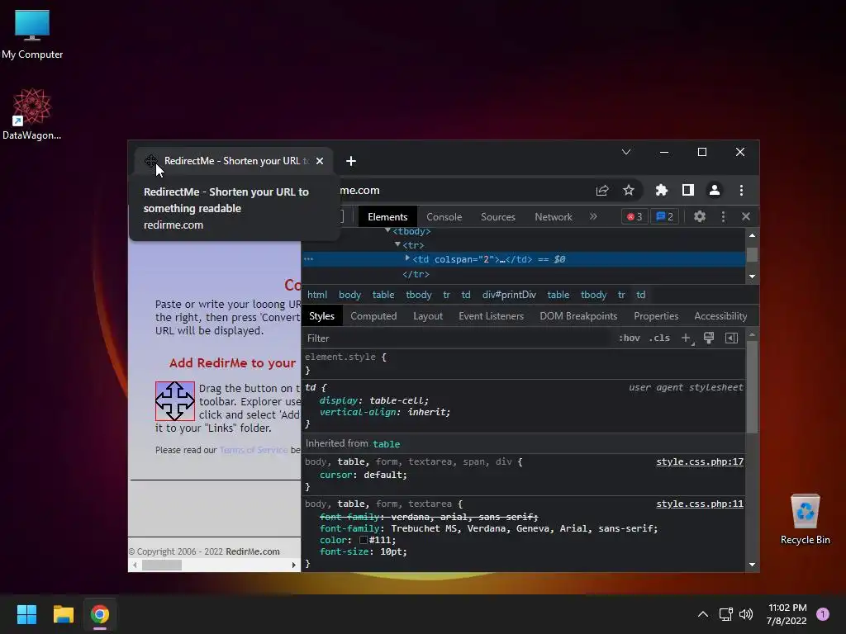Select the div#printDiv breadcrumb

[509, 295]
